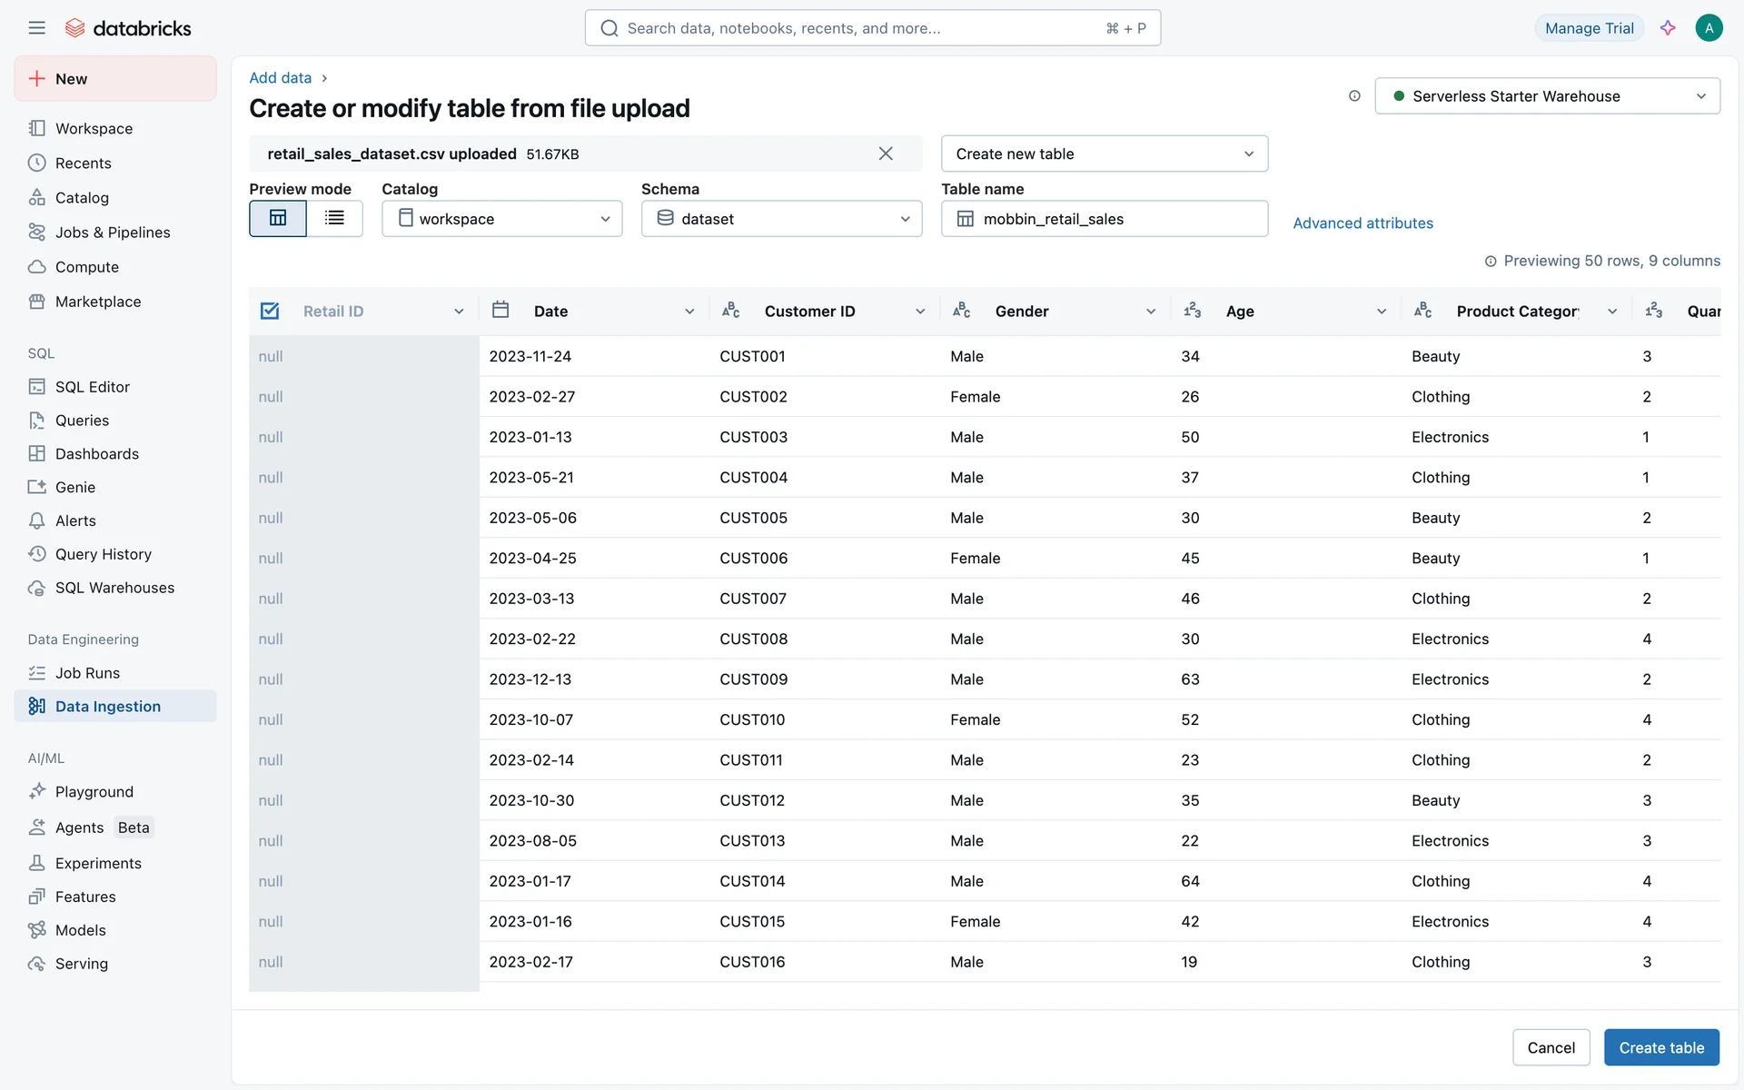Switch to list preview mode
Image resolution: width=1744 pixels, height=1090 pixels.
(334, 218)
